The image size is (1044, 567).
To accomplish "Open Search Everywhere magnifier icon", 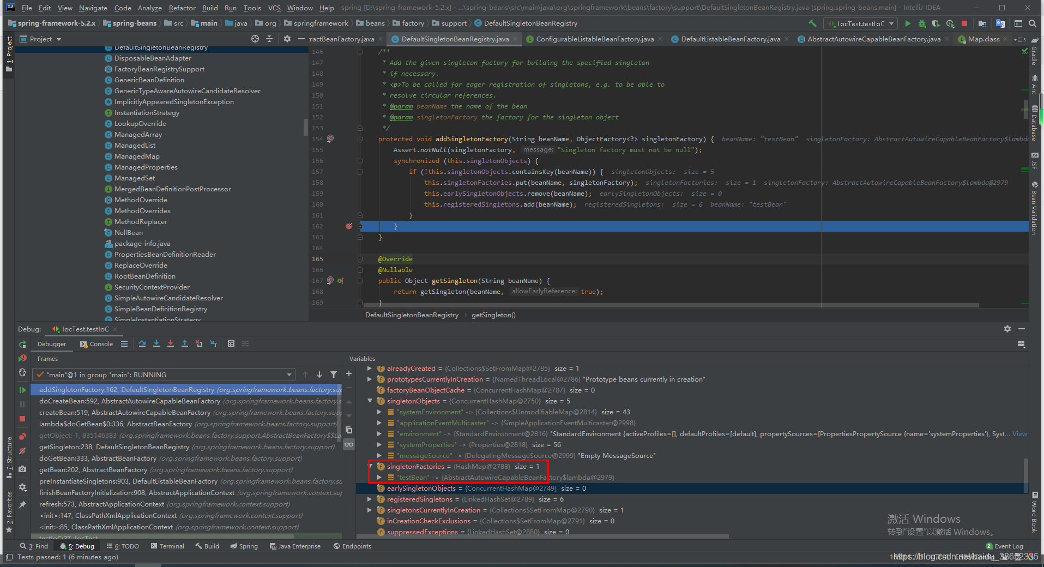I will click(1033, 23).
